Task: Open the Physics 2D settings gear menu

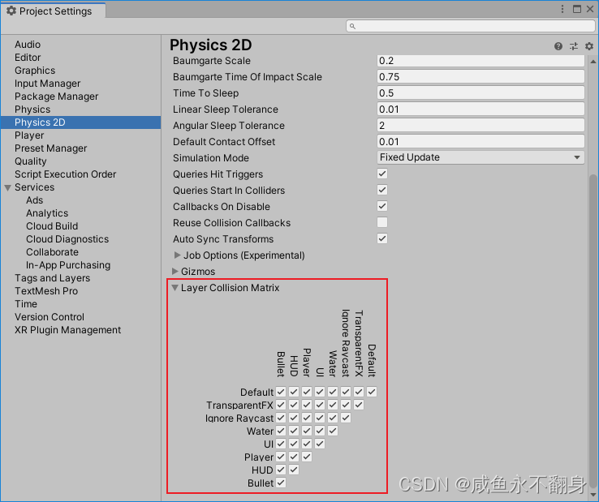Action: [589, 46]
